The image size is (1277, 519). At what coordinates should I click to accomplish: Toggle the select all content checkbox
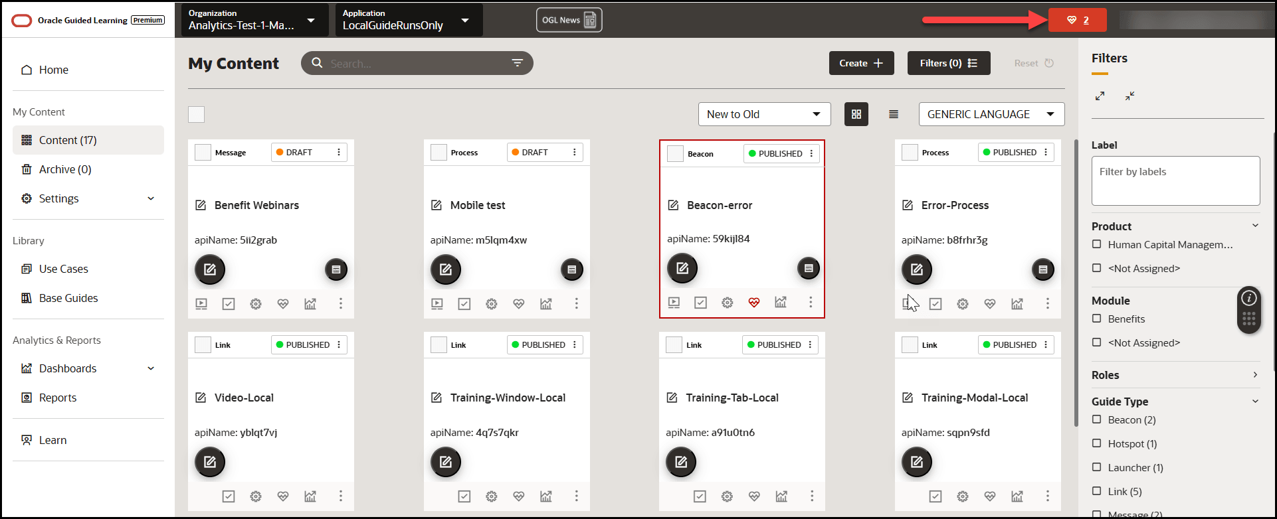[x=196, y=114]
